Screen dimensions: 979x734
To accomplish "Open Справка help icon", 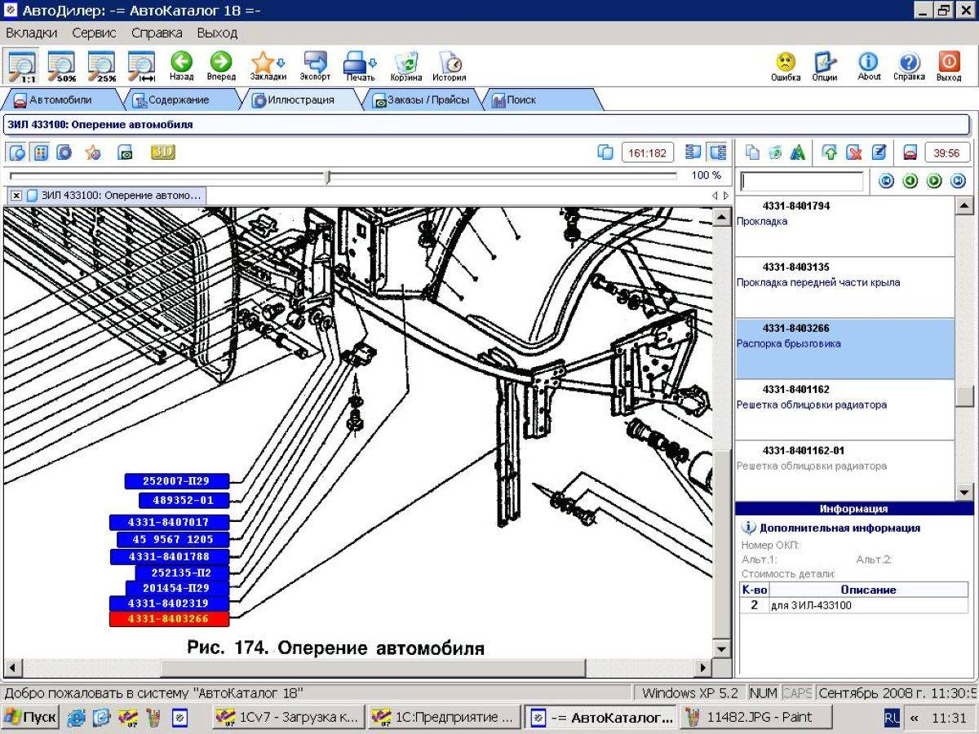I will [909, 66].
